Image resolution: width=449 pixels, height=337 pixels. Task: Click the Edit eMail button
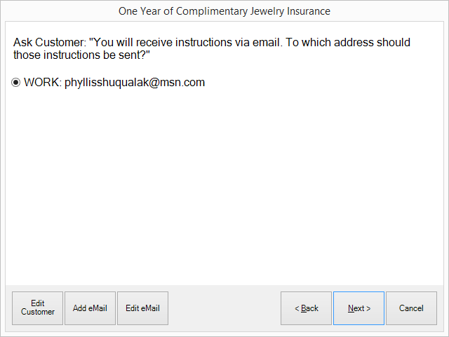pyautogui.click(x=142, y=308)
